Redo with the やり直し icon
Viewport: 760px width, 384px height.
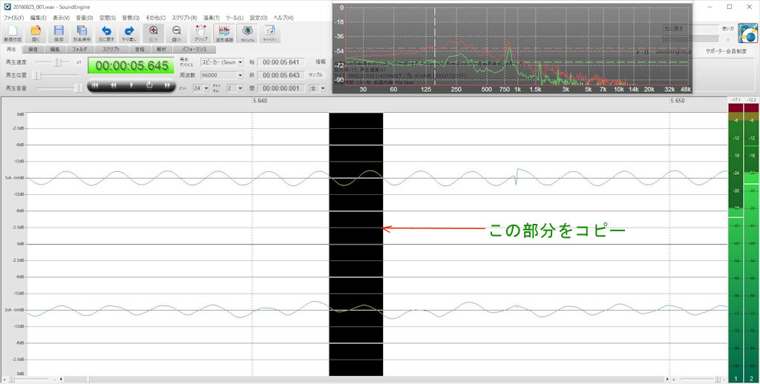(x=129, y=33)
